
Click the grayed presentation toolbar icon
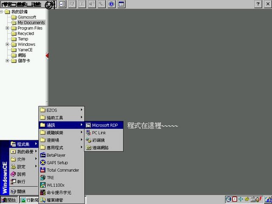click(x=72, y=4)
